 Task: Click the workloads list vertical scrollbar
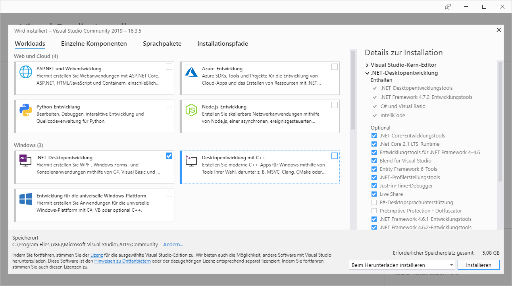(x=352, y=90)
